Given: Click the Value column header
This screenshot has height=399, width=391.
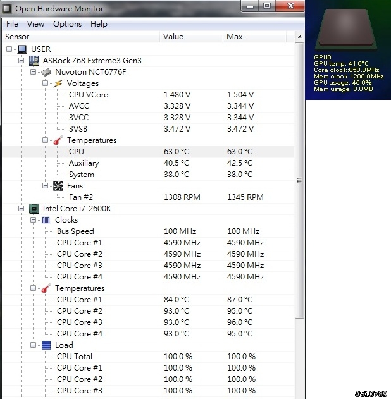Looking at the screenshot, I should coord(192,37).
